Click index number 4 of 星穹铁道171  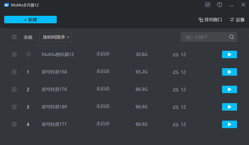coord(28,124)
